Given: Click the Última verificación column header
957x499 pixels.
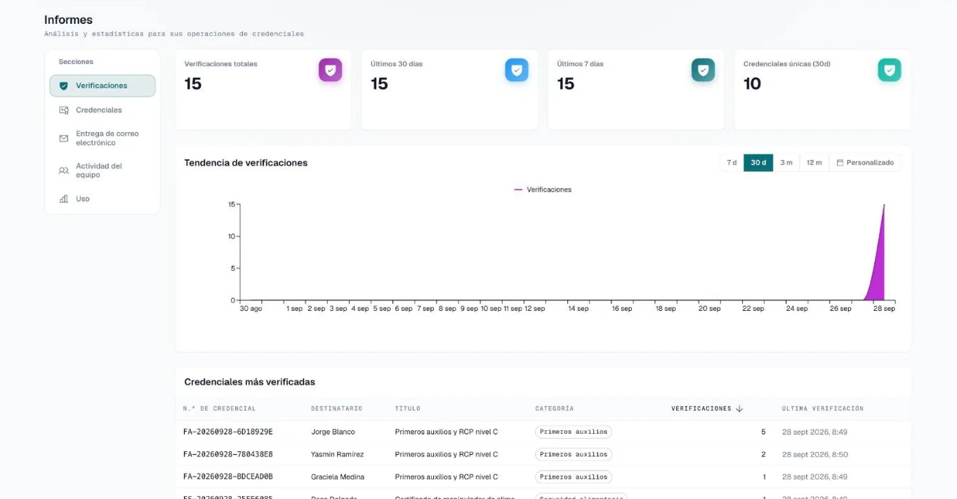Looking at the screenshot, I should (823, 408).
